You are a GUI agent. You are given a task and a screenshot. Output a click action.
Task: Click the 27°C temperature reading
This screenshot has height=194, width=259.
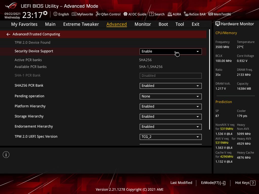(240, 47)
